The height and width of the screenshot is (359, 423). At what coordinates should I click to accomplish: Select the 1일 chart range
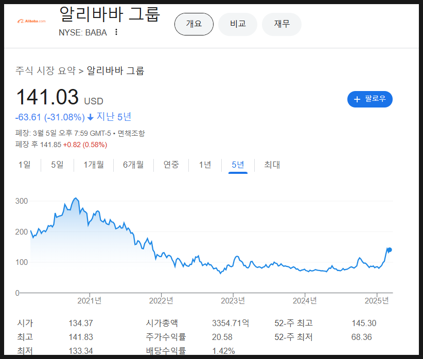click(24, 165)
